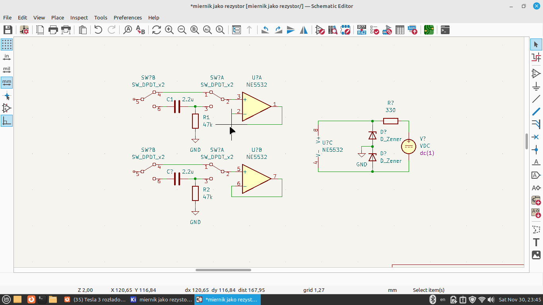Rotate selection counterclockwise

click(x=266, y=30)
